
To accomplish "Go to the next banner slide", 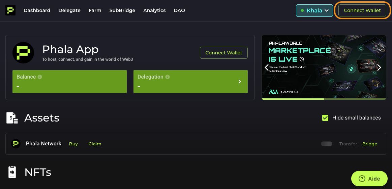I will point(379,67).
